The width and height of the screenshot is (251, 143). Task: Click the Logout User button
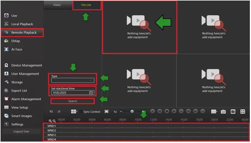click(21, 131)
